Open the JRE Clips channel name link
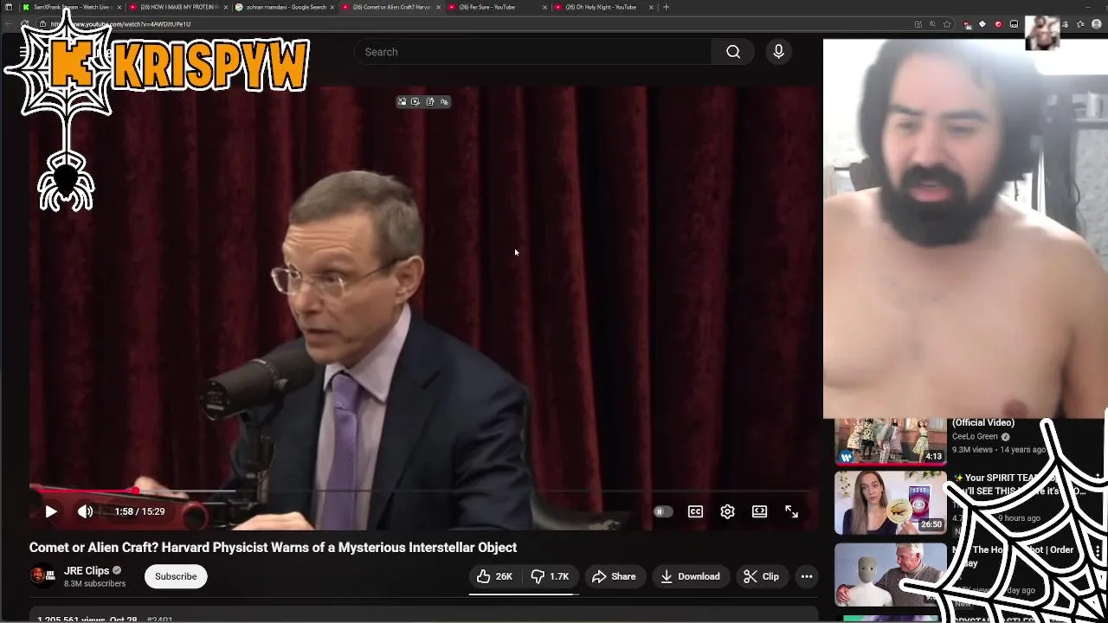Screen dimensions: 1108x623 click(x=87, y=571)
